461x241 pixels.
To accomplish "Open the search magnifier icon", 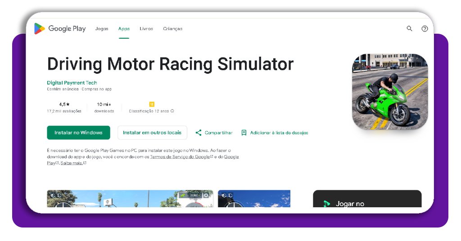I will point(409,28).
